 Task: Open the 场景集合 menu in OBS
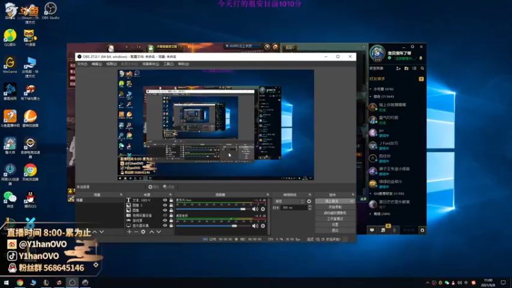click(x=150, y=64)
